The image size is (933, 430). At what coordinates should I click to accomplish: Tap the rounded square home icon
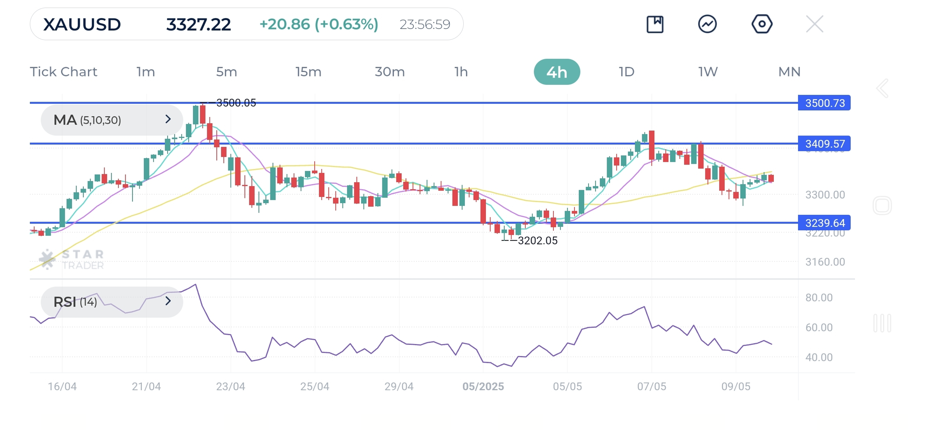(882, 206)
